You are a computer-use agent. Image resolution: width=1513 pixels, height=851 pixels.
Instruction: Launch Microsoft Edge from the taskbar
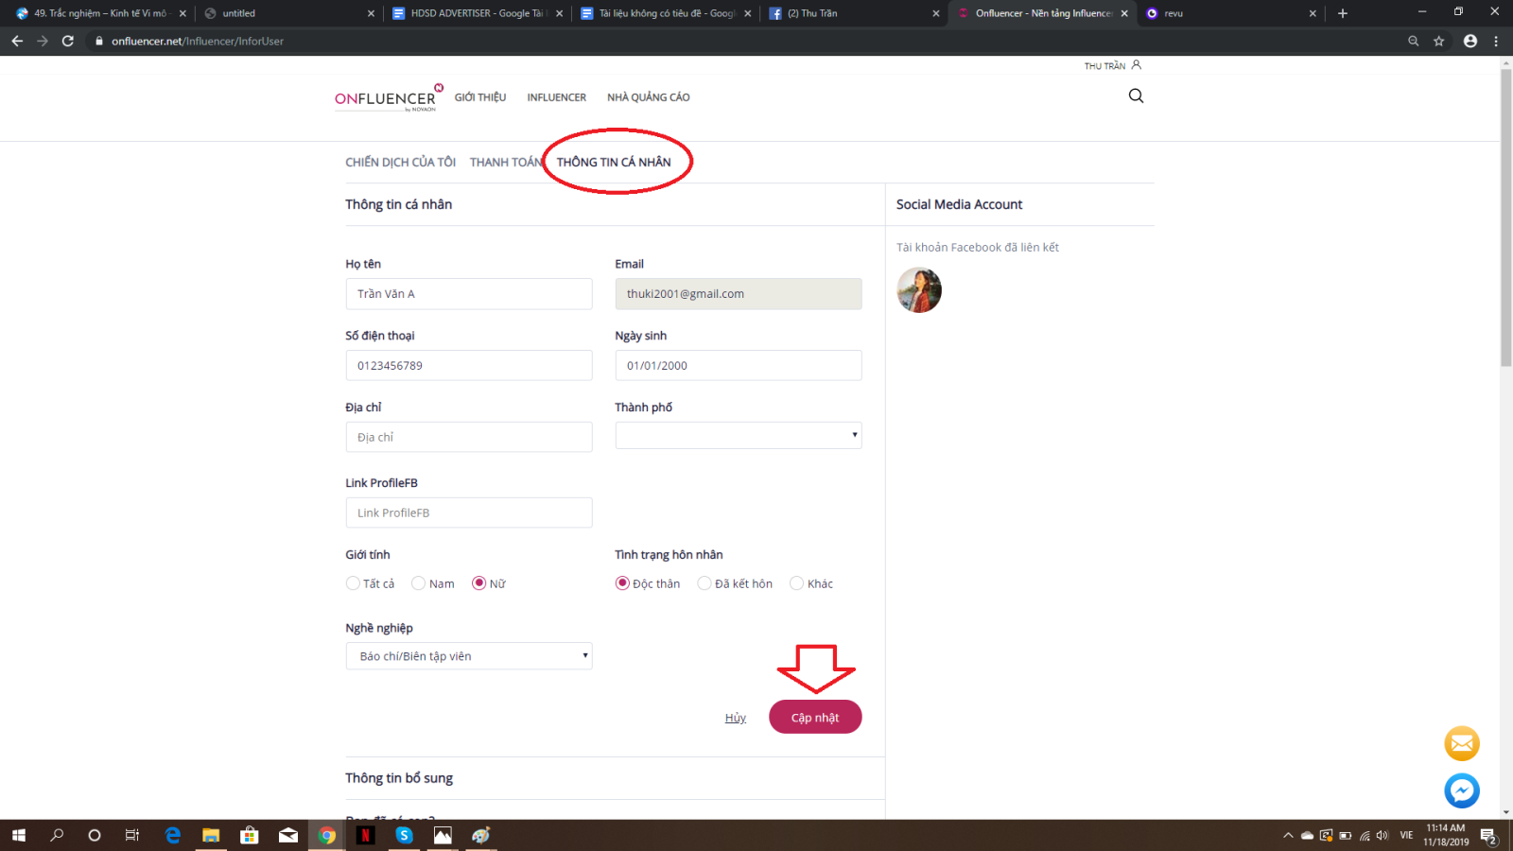[172, 835]
